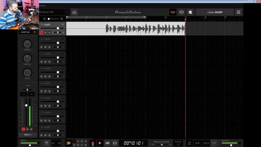This screenshot has height=147, width=261.
Task: Open the hamburger menu icon
Action: [239, 12]
